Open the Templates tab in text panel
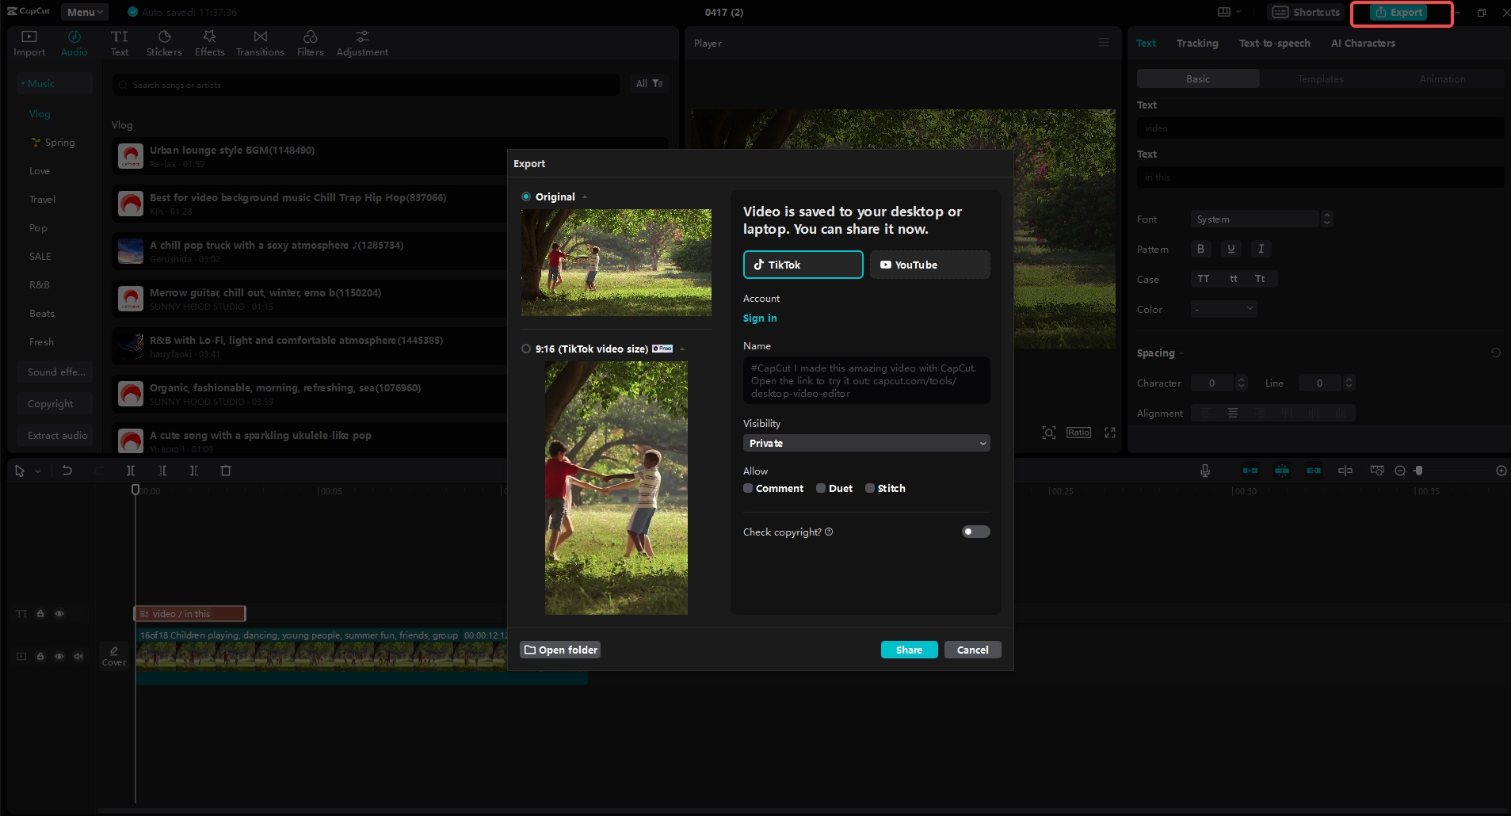This screenshot has width=1511, height=816. point(1320,78)
